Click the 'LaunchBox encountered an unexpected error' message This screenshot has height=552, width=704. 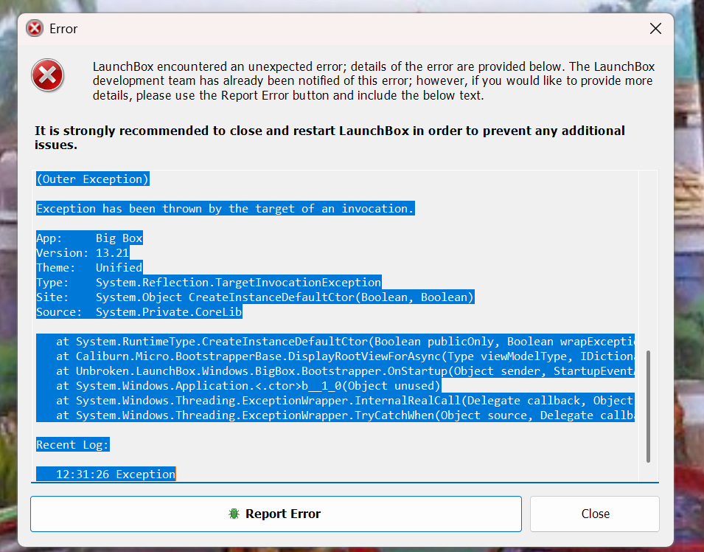[374, 81]
